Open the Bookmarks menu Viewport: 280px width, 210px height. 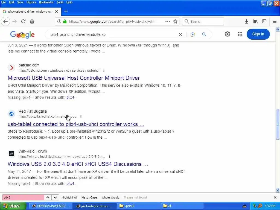pos(46,2)
